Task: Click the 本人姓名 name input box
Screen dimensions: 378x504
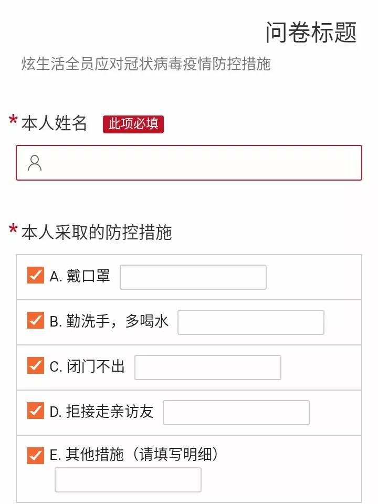Action: [x=189, y=163]
